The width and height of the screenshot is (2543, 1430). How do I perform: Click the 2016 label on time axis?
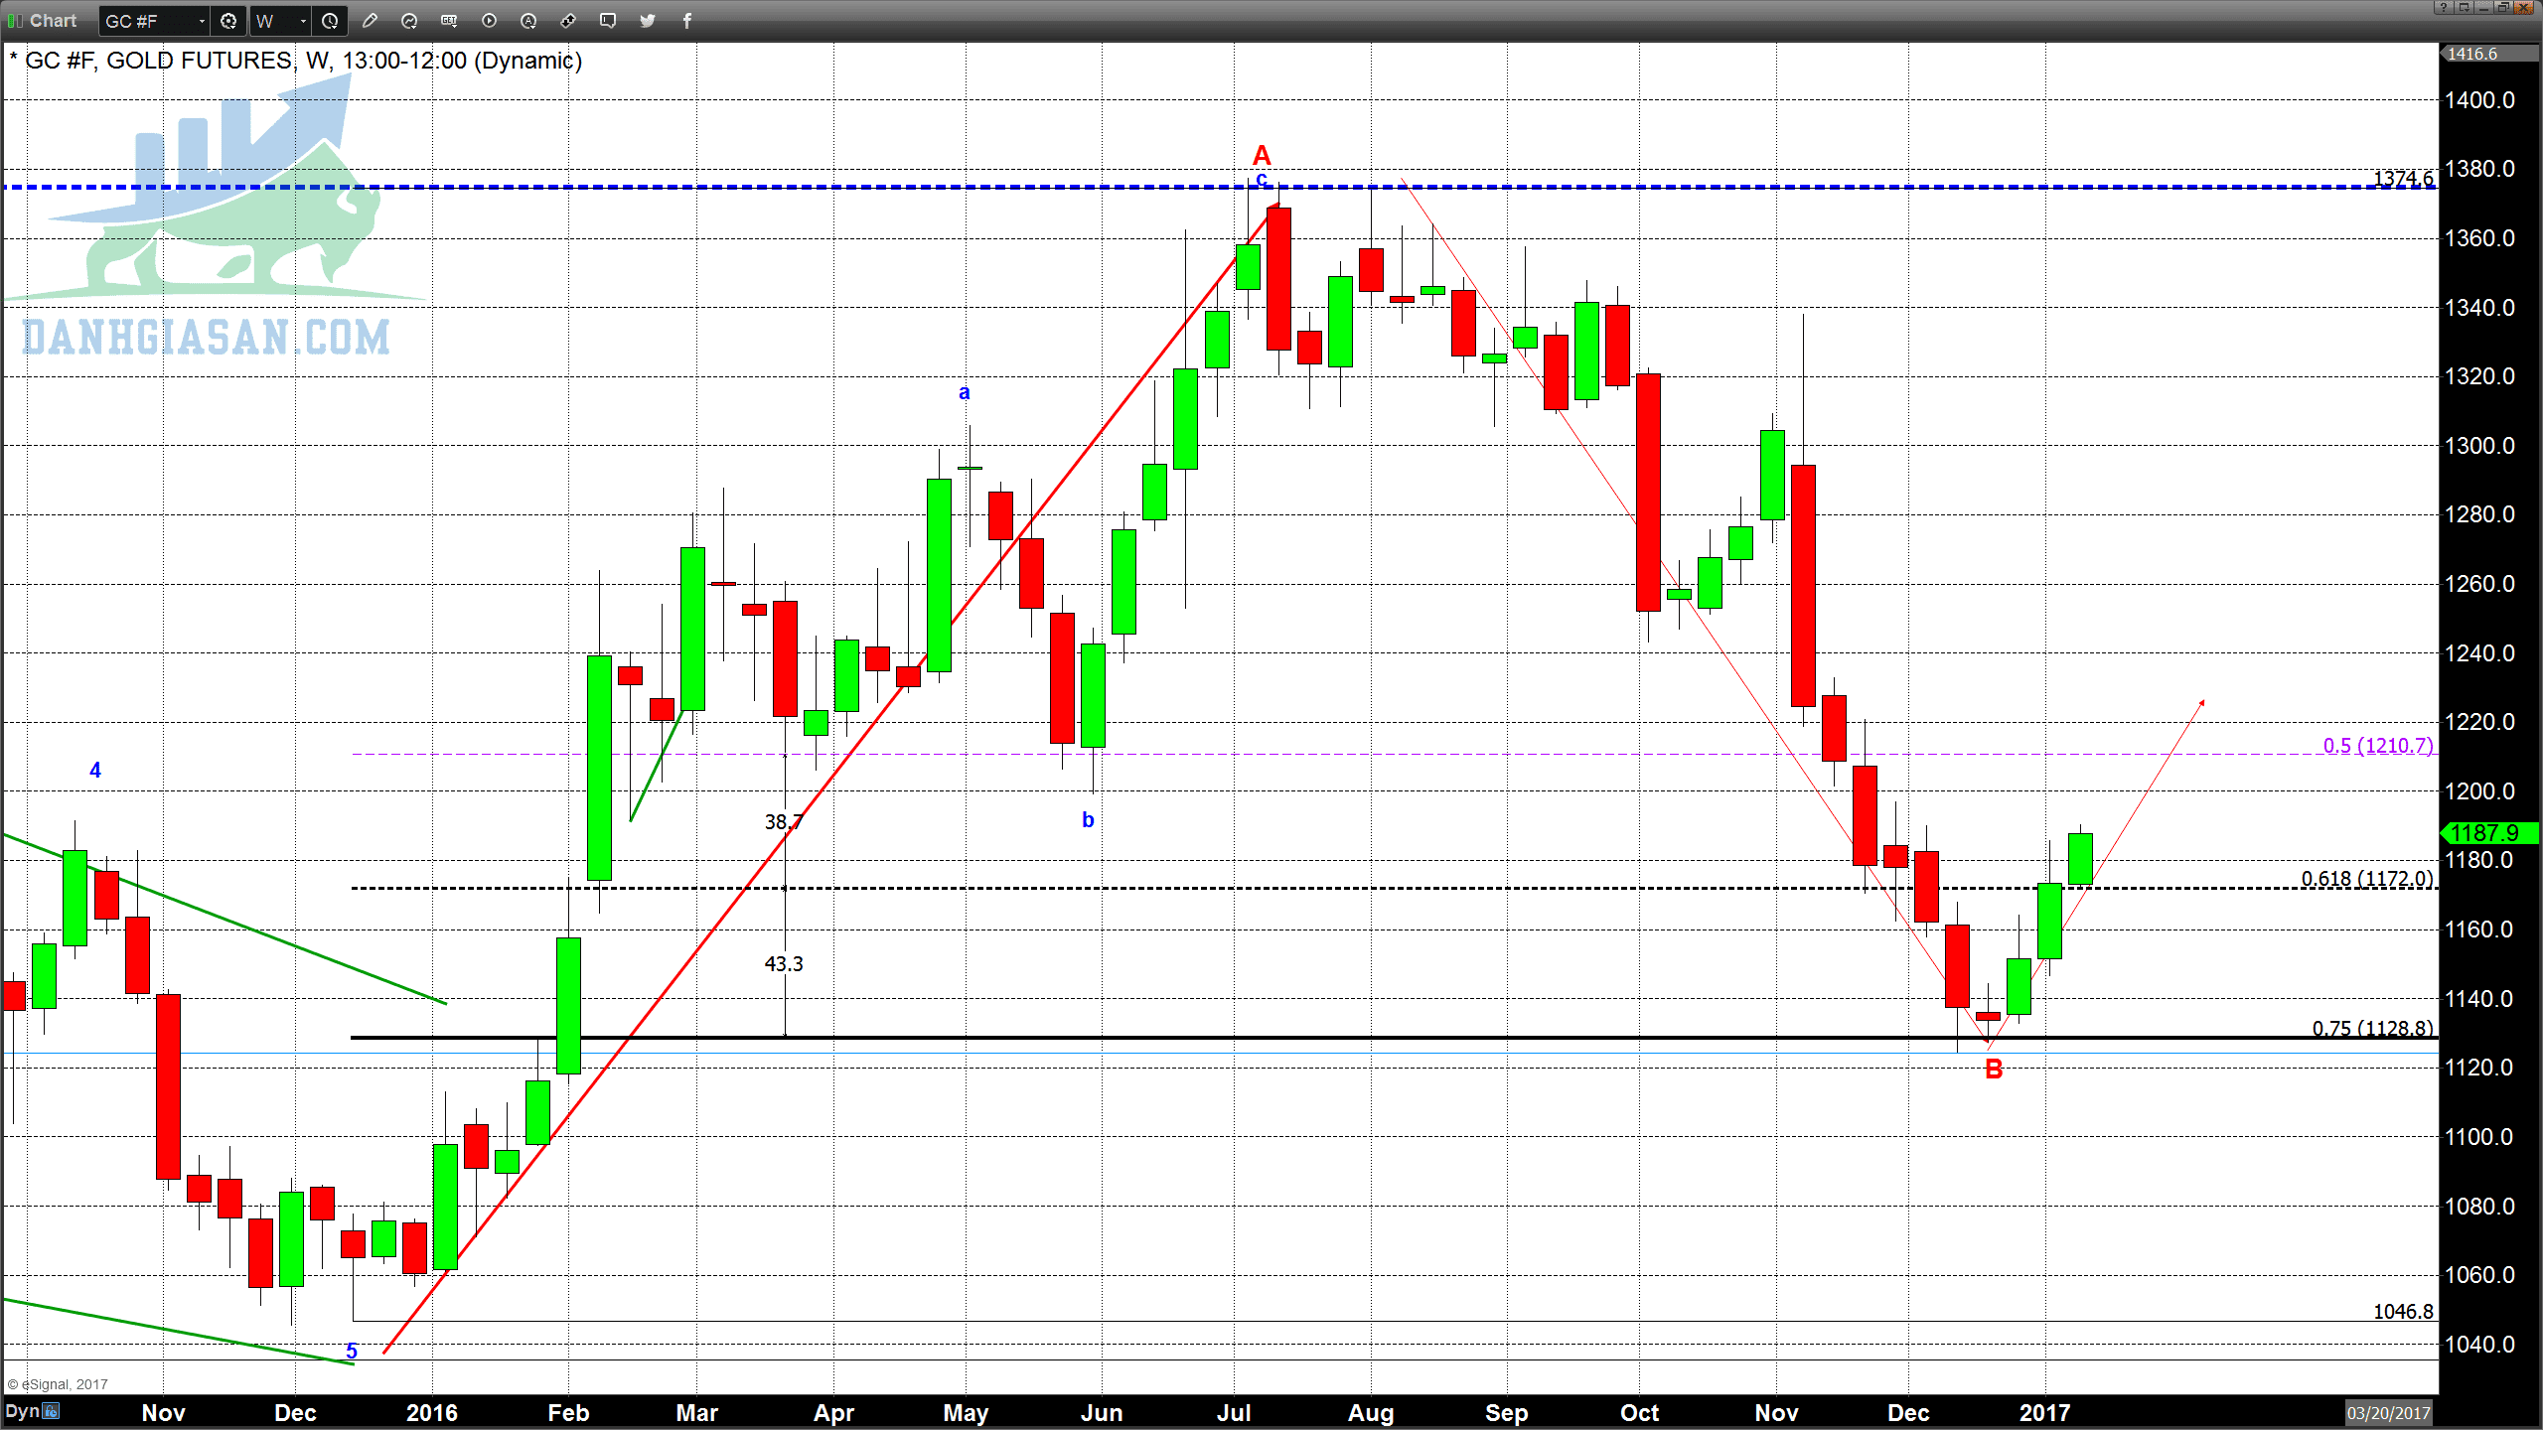tap(432, 1413)
